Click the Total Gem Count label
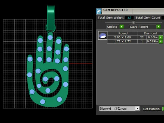164x123 pixels. point(148,18)
